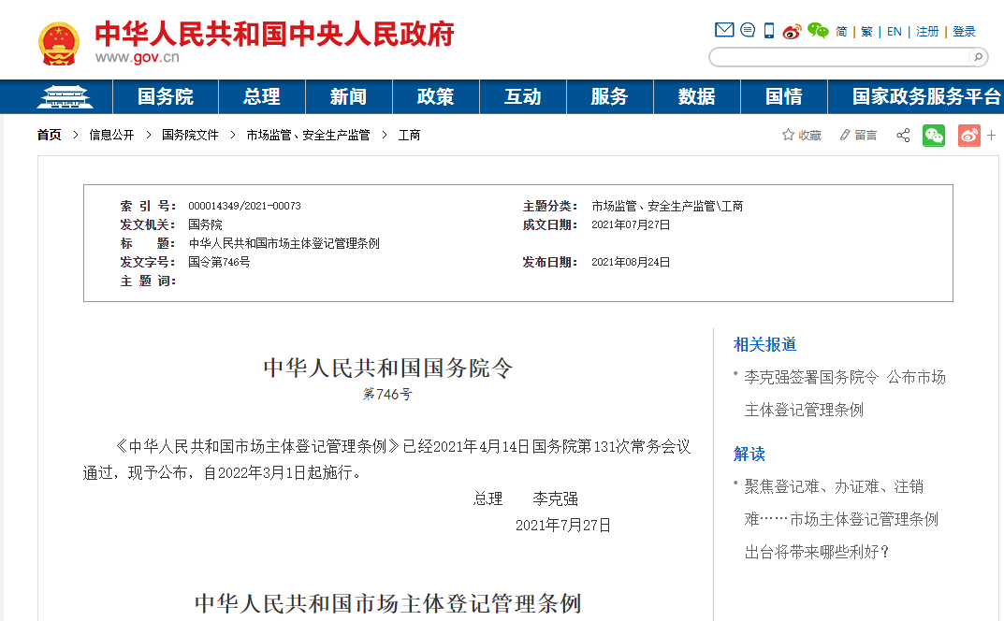Open the 国情 nav tab
The width and height of the screenshot is (1004, 621).
784,96
